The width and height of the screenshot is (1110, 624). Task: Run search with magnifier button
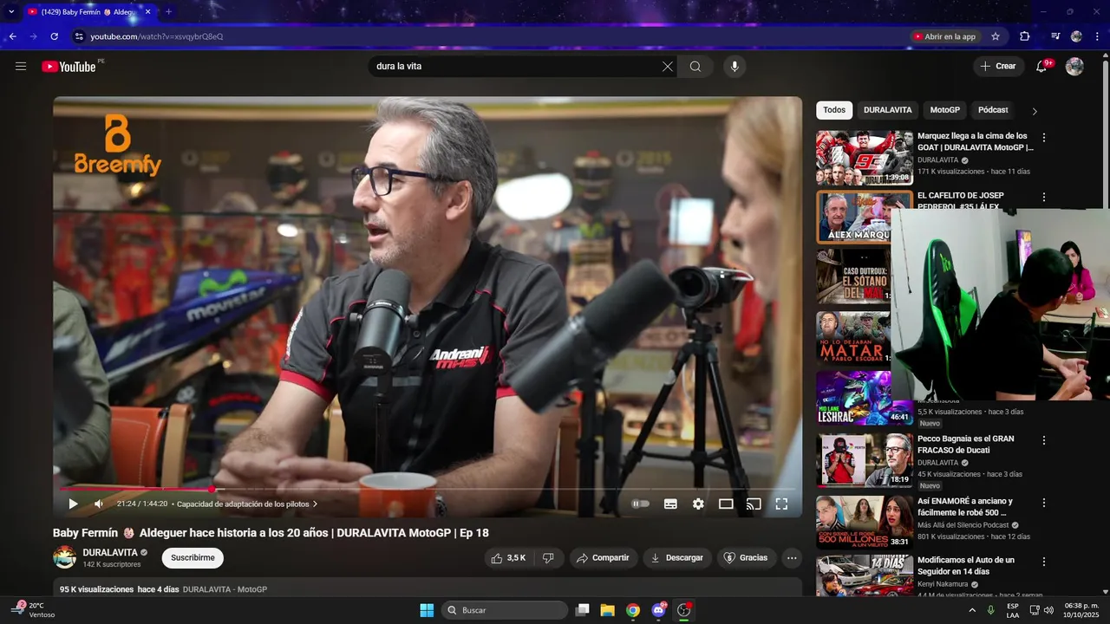pyautogui.click(x=695, y=66)
